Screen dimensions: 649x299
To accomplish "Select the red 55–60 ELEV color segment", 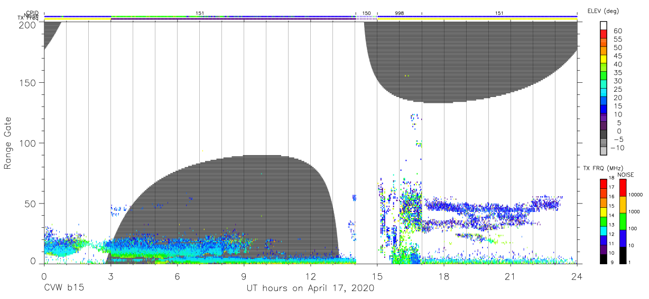I will [x=604, y=33].
